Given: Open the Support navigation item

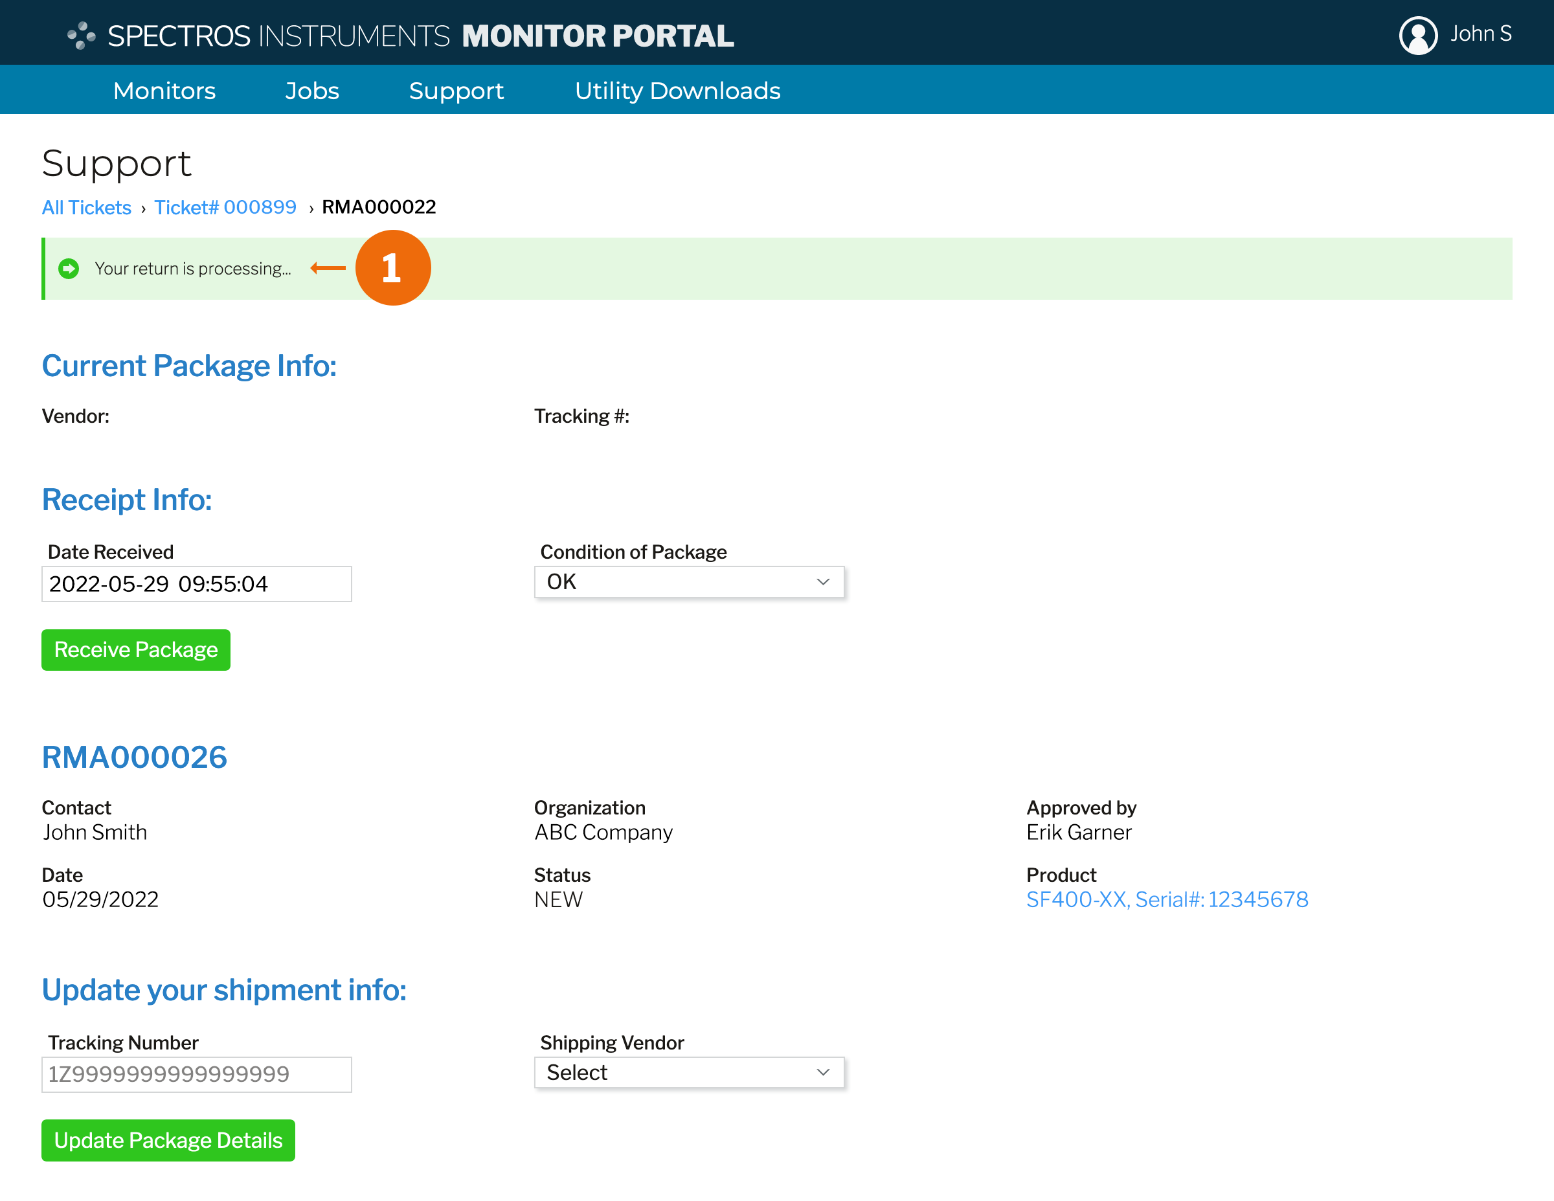Looking at the screenshot, I should [456, 91].
